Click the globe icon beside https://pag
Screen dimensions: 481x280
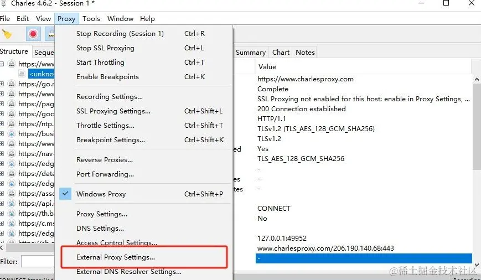tap(12, 103)
